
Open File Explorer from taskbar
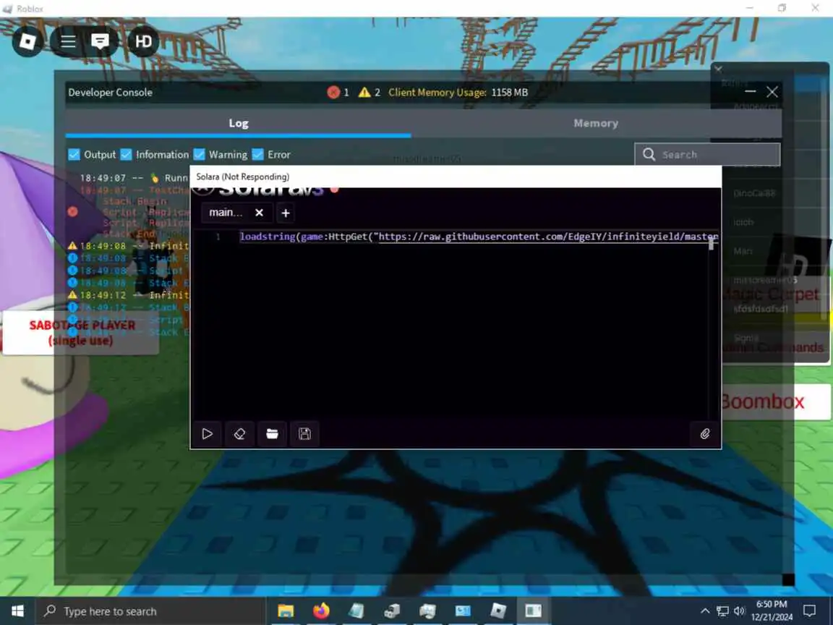tap(286, 611)
